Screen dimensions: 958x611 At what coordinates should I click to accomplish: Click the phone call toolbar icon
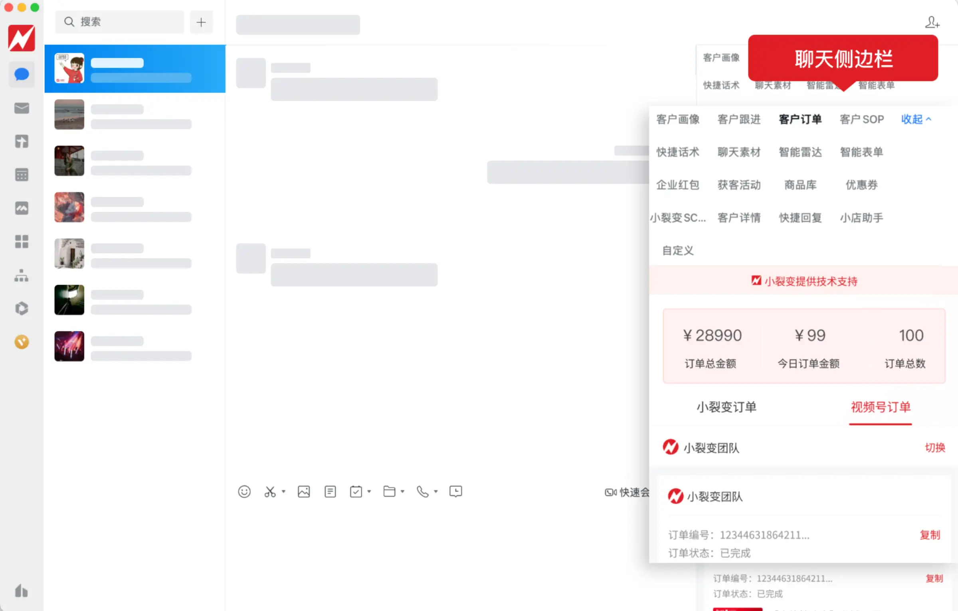point(422,492)
